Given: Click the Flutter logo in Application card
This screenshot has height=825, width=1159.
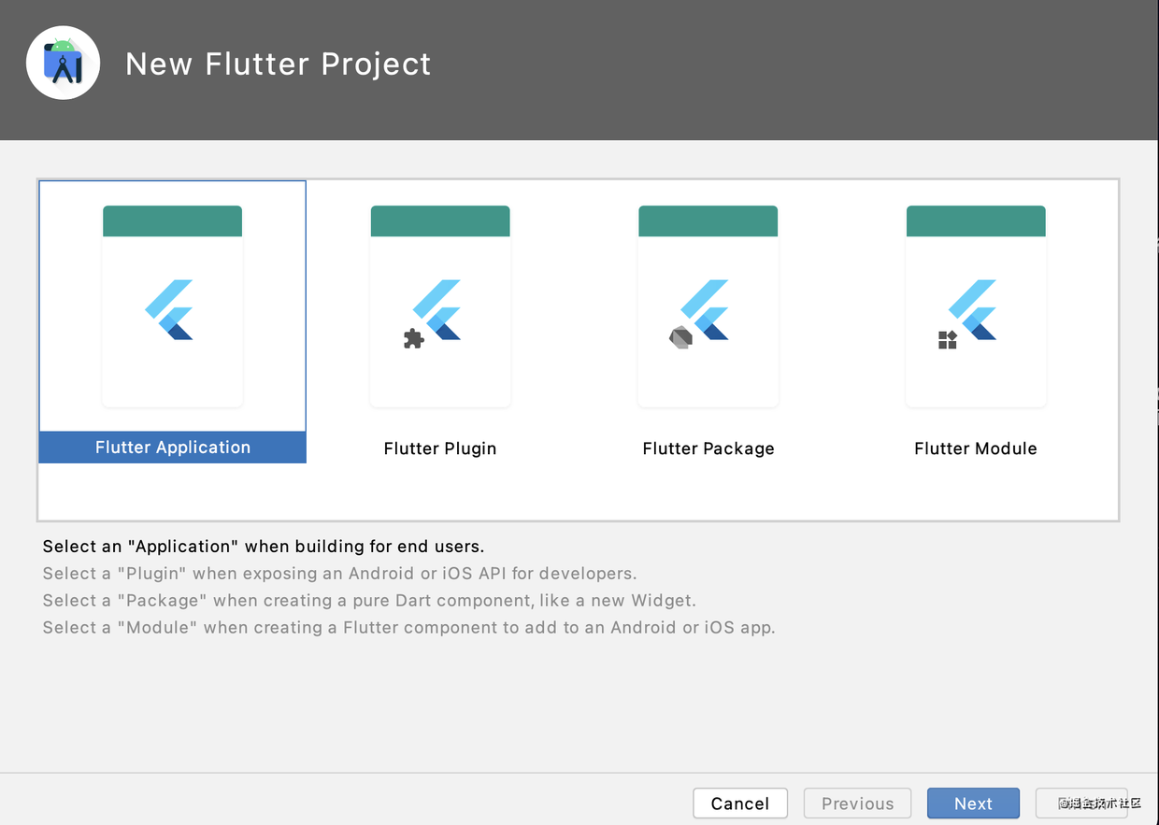Looking at the screenshot, I should point(170,309).
